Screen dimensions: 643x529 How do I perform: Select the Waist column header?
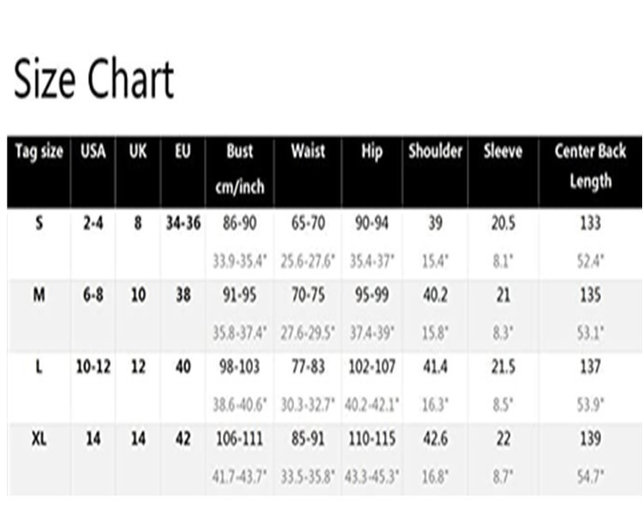point(308,152)
